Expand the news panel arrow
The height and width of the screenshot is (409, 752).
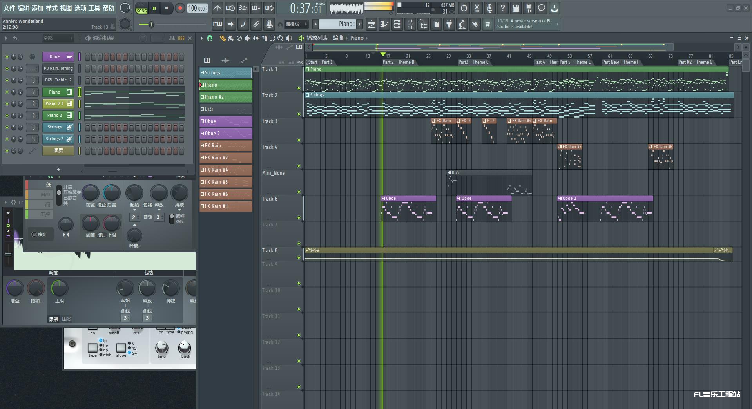click(557, 24)
